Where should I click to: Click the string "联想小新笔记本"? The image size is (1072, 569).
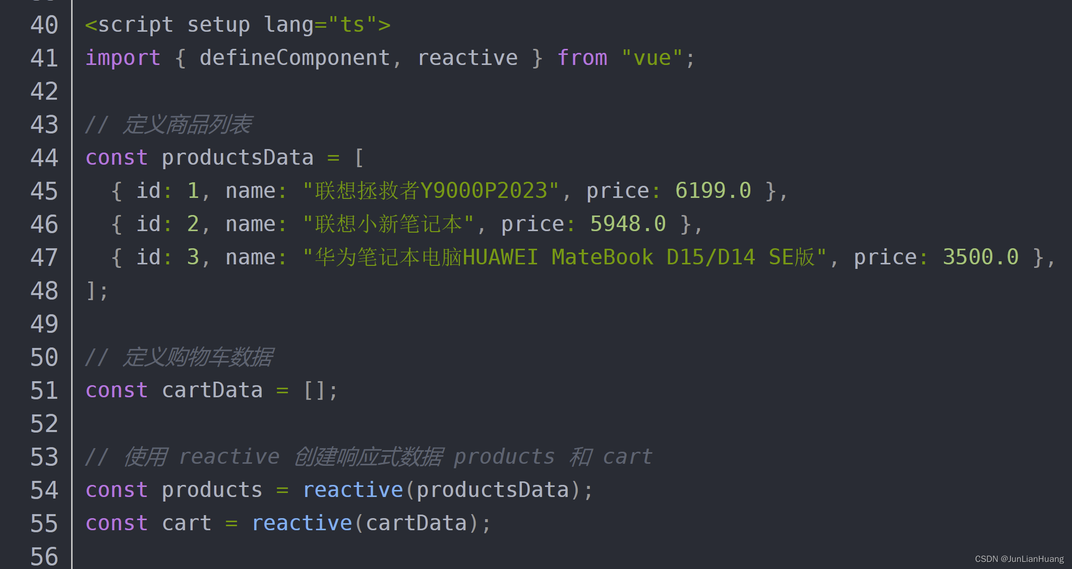(x=388, y=224)
